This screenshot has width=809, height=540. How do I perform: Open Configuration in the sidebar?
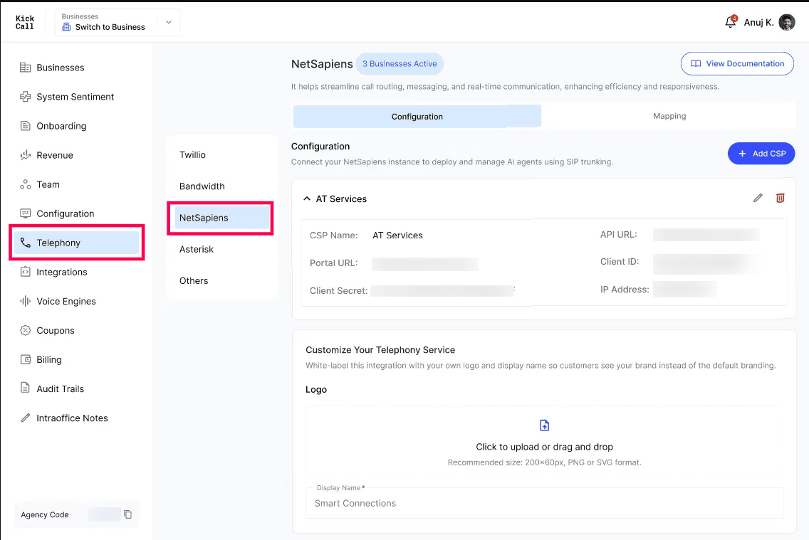point(65,213)
